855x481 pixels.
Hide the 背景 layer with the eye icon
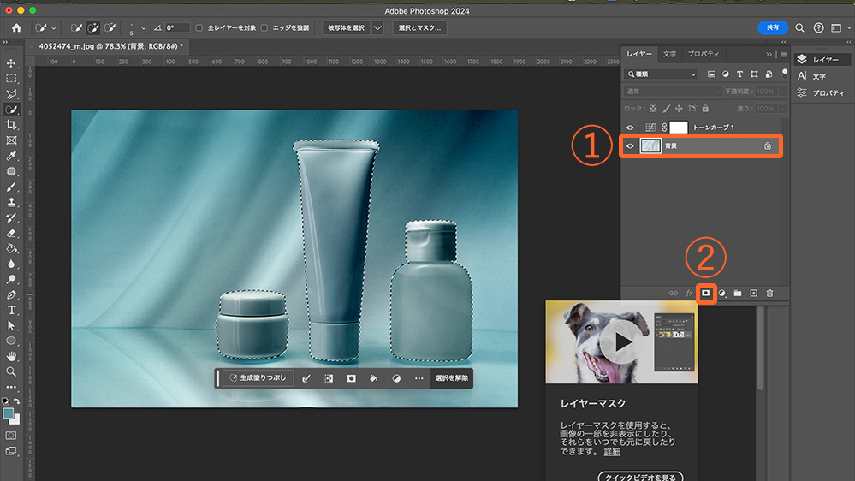point(631,146)
